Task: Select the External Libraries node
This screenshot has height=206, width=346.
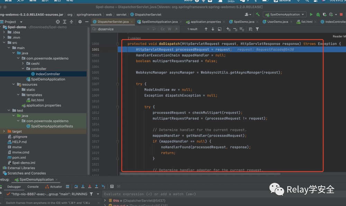Action: (x=21, y=168)
